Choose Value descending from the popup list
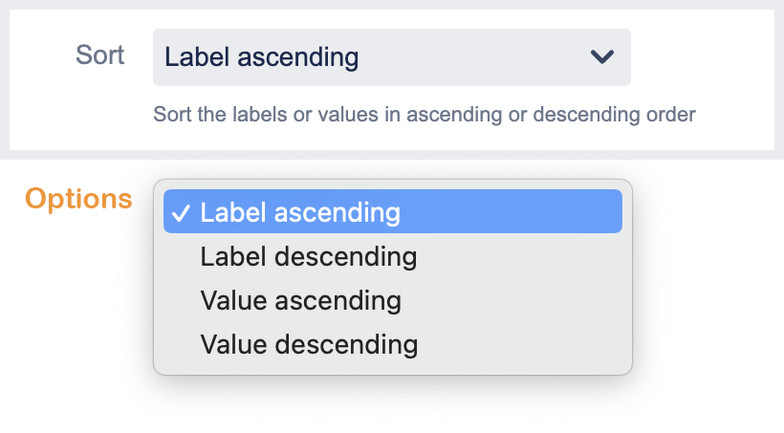Image resolution: width=784 pixels, height=433 pixels. [x=309, y=344]
